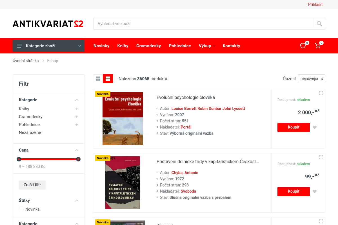
Task: Select Gramodesky category in filter sidebar
Action: click(31, 117)
